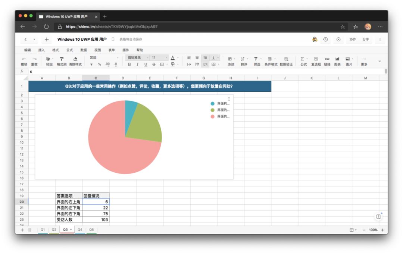Apply currency ¥ format

pos(91,65)
